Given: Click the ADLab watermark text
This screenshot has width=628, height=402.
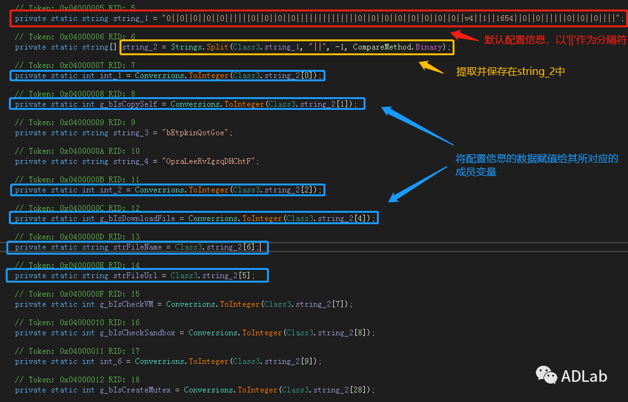Looking at the screenshot, I should pyautogui.click(x=584, y=376).
